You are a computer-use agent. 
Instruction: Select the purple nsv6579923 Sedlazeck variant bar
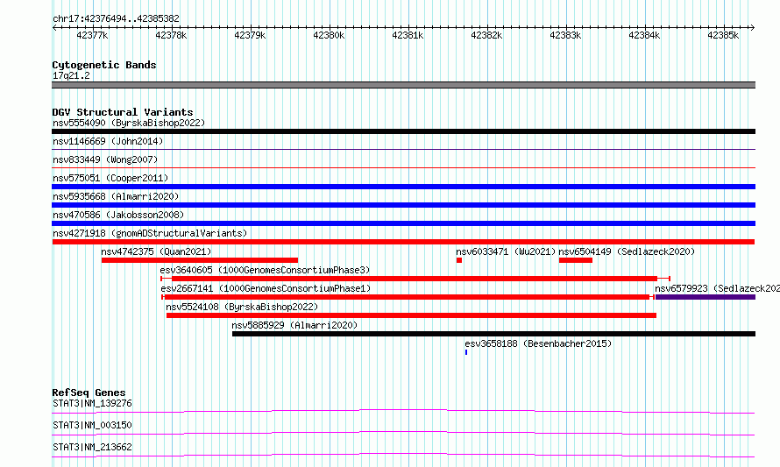706,297
